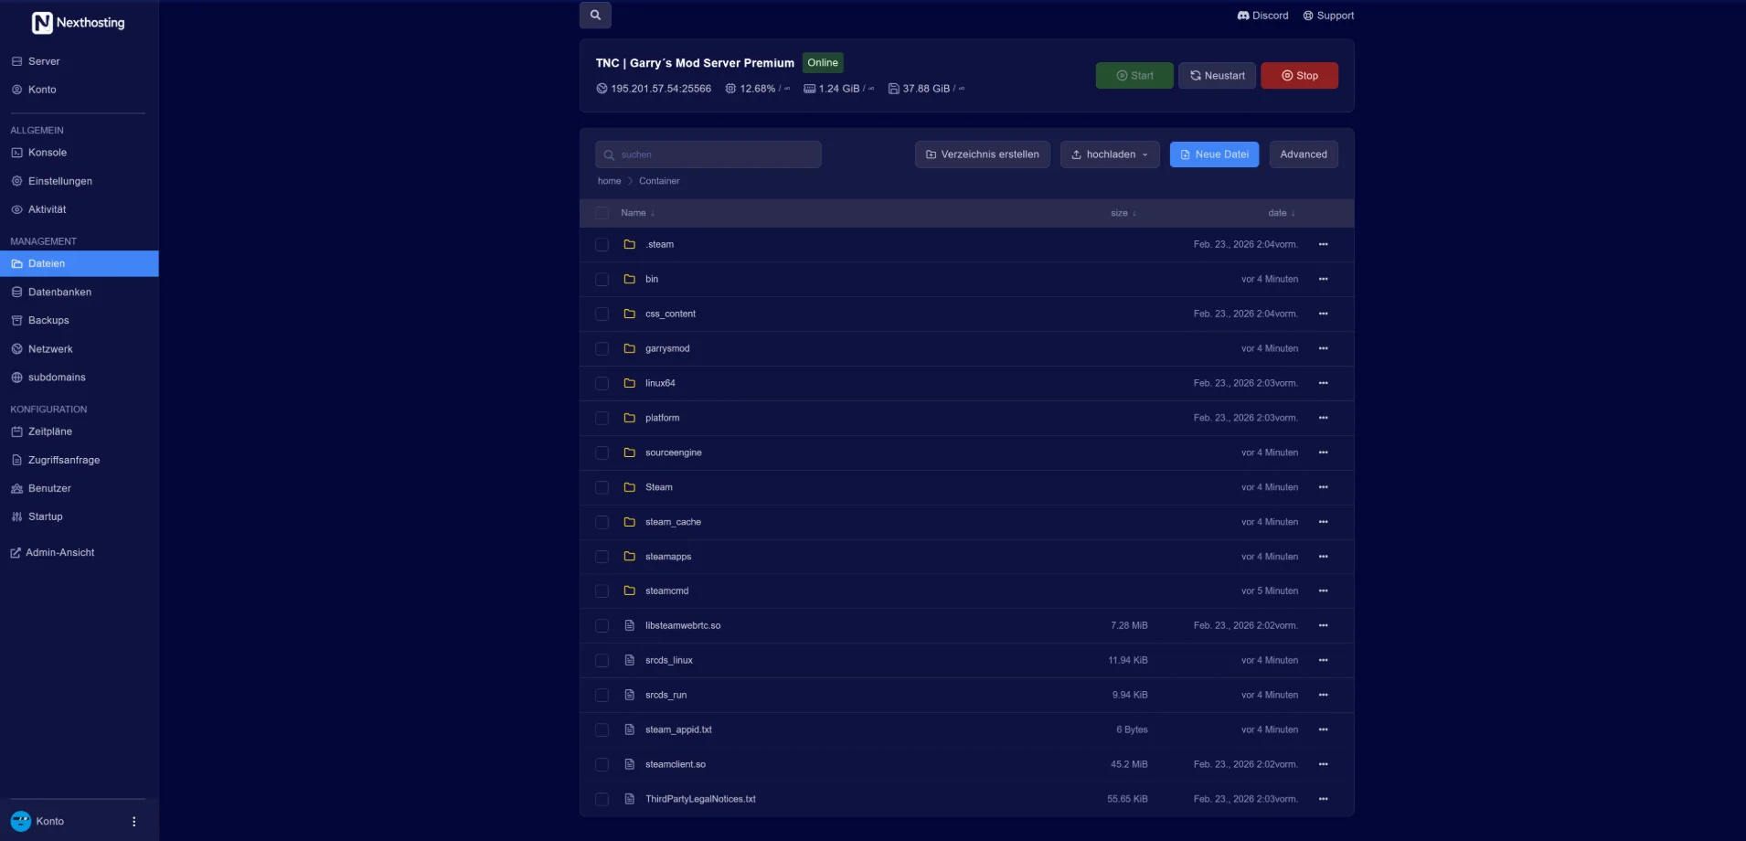Click the Nexthosting logo icon

(x=42, y=23)
